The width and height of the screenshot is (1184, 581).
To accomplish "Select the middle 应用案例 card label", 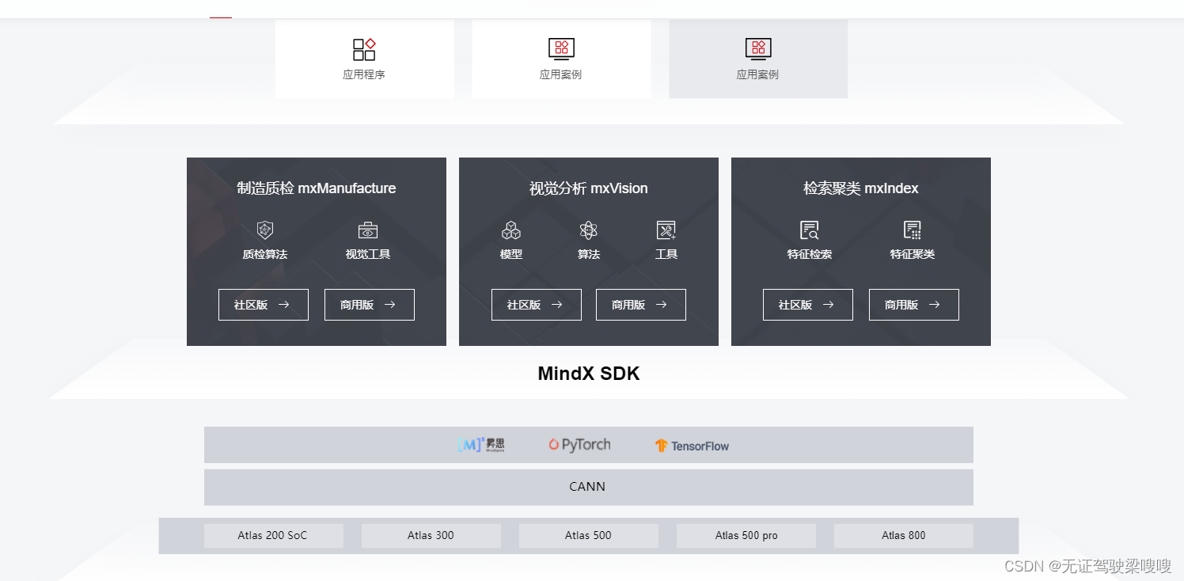I will [561, 74].
